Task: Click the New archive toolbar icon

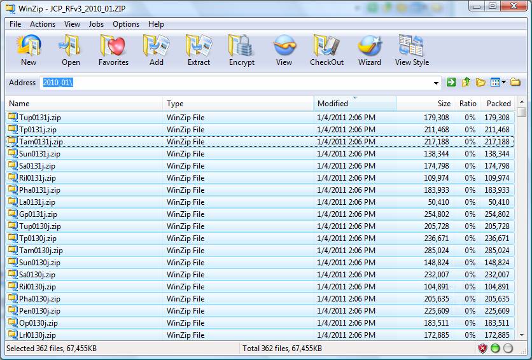Action: tap(29, 46)
